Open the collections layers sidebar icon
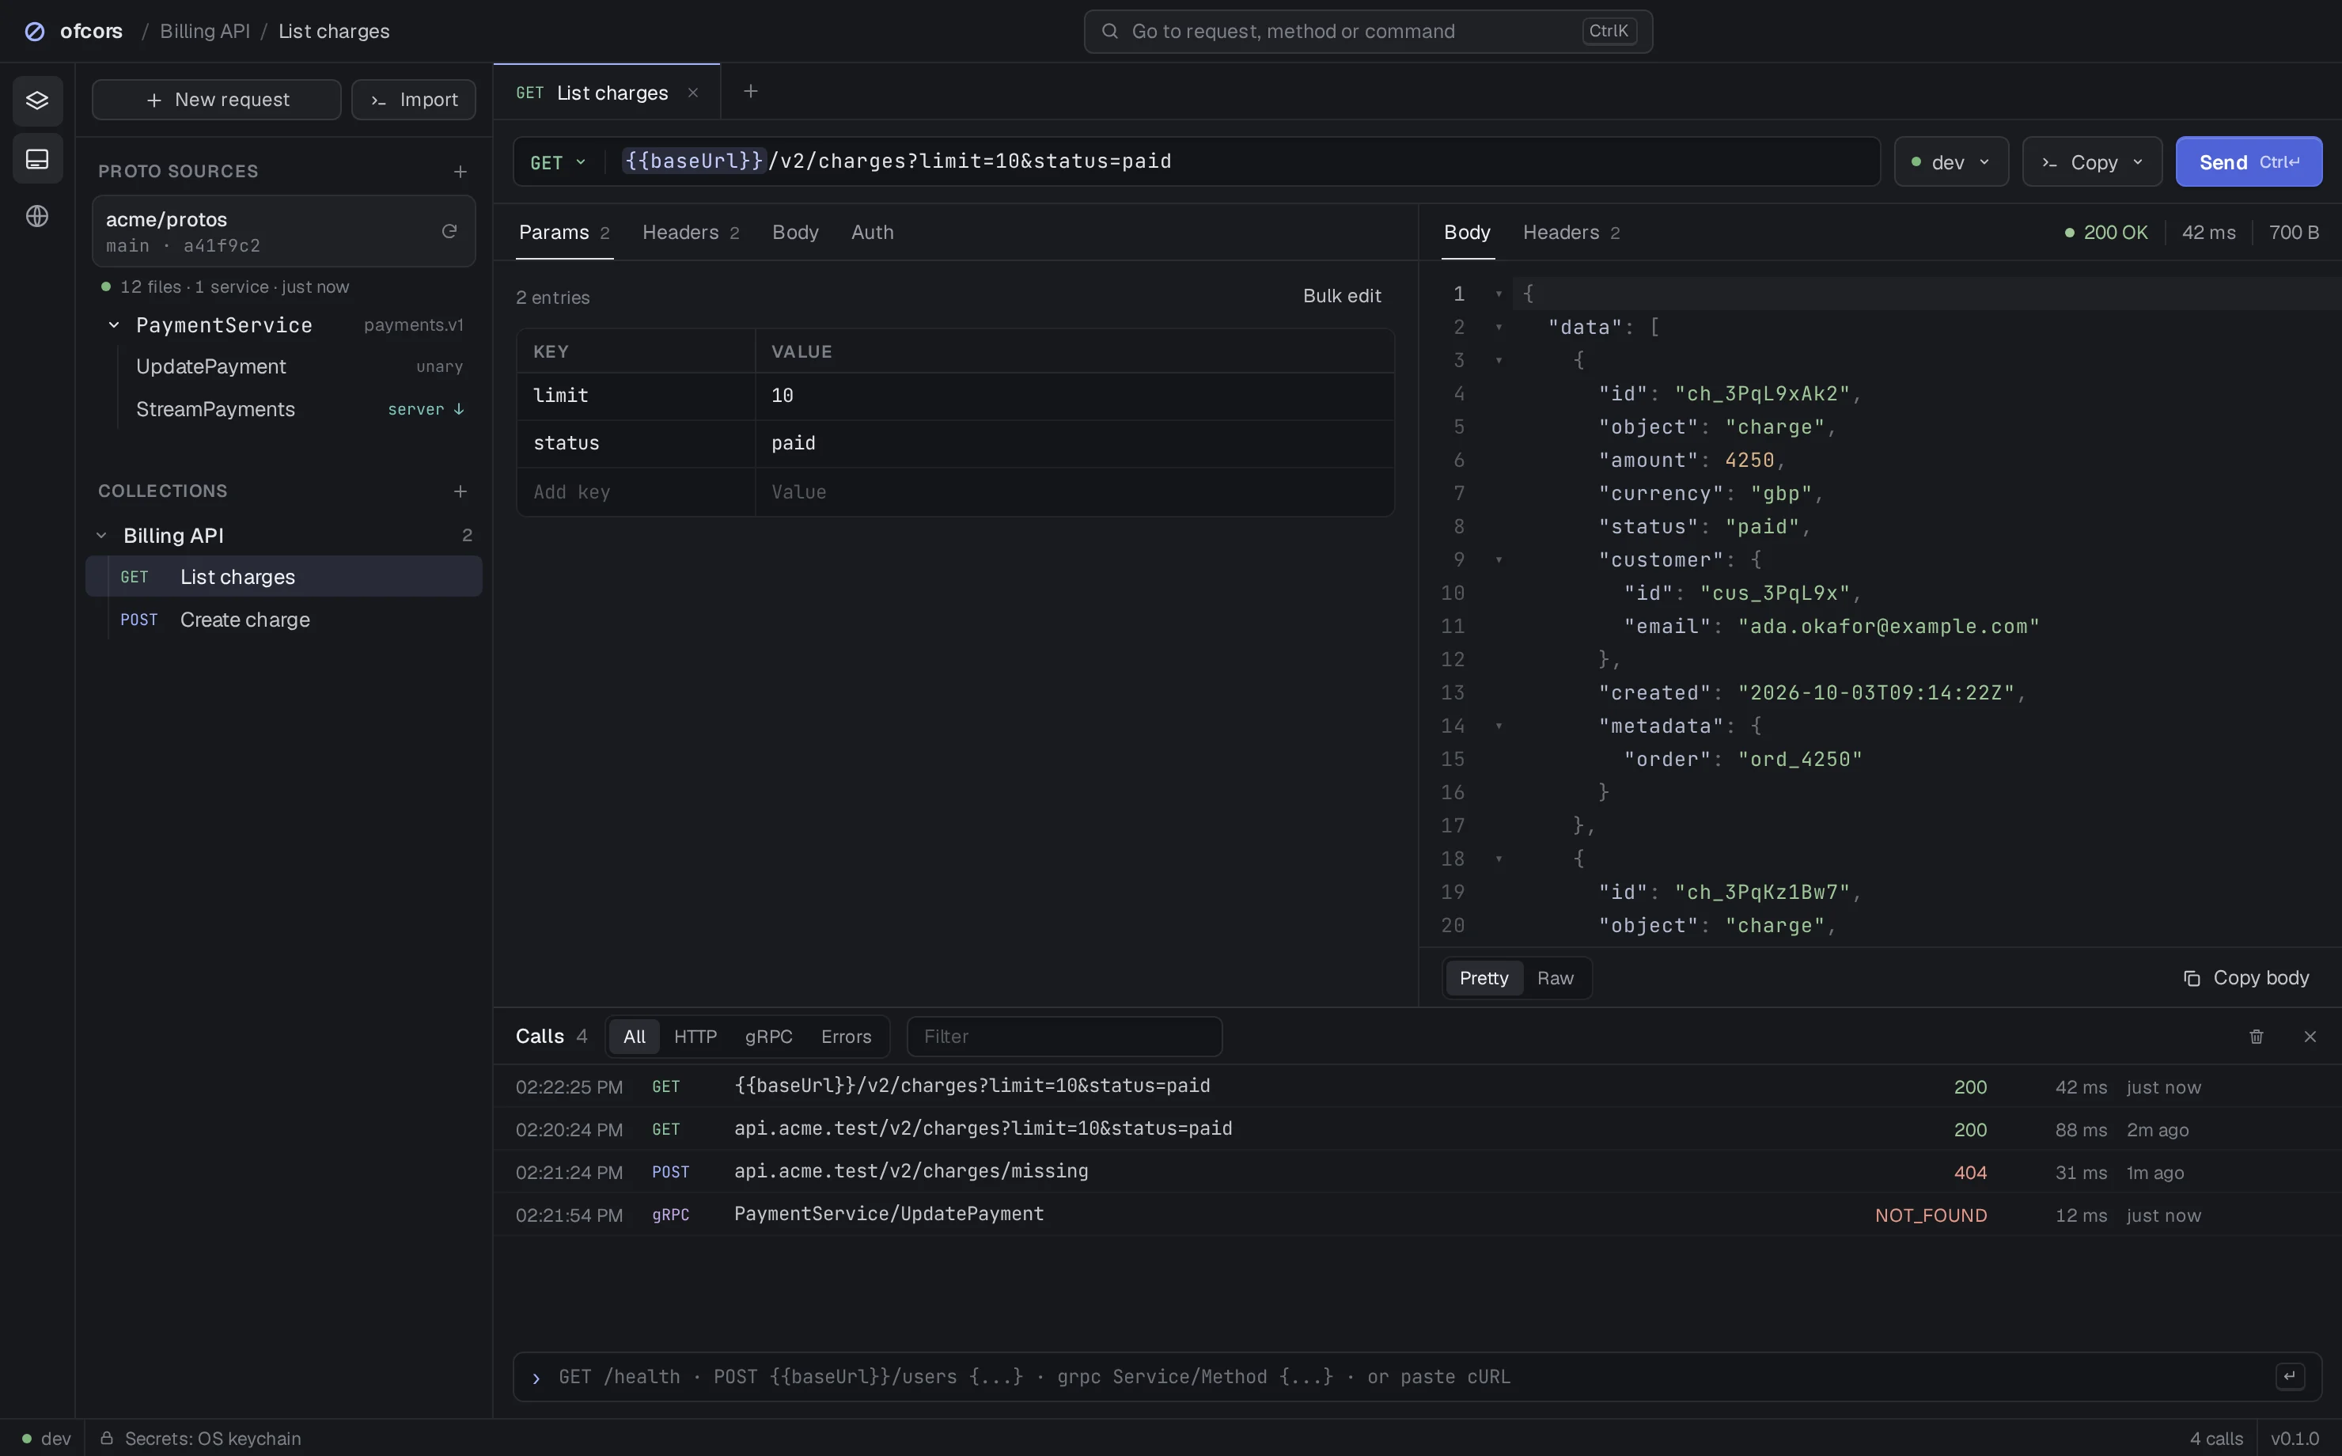The image size is (2342, 1456). 37,100
